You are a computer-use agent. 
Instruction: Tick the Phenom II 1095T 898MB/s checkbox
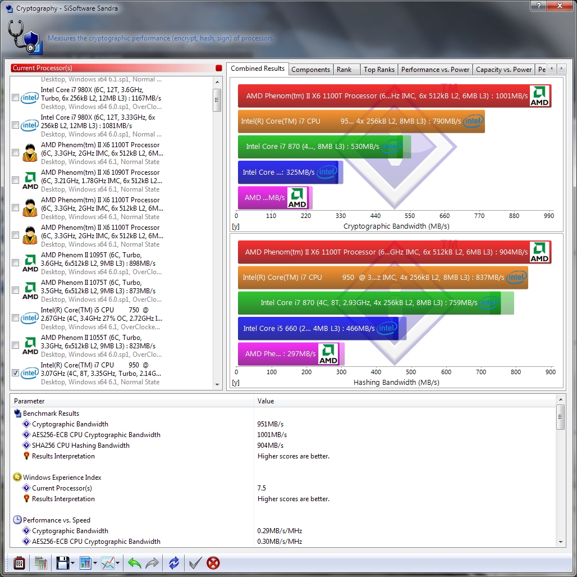point(16,263)
